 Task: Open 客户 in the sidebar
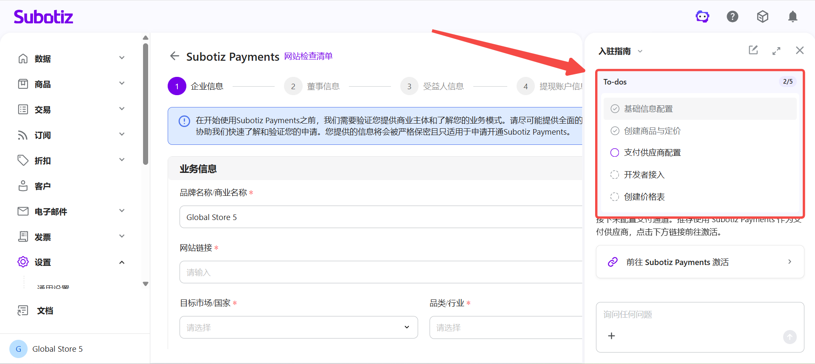[42, 186]
